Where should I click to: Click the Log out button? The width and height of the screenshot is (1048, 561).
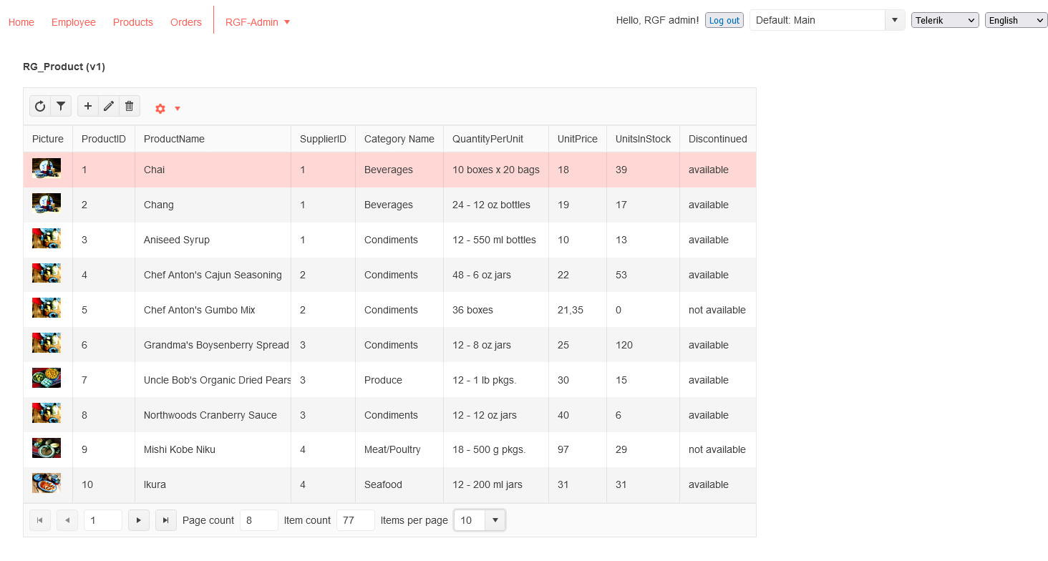[724, 20]
